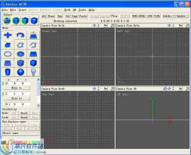Open the Views menu
191x155 pixels.
click(22, 10)
